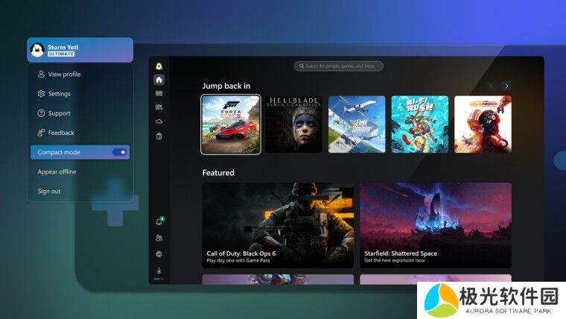Open the Forza Horizon 5 game tile

click(231, 124)
